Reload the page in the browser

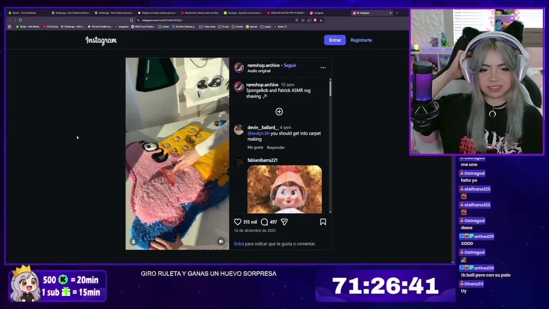pyautogui.click(x=20, y=20)
